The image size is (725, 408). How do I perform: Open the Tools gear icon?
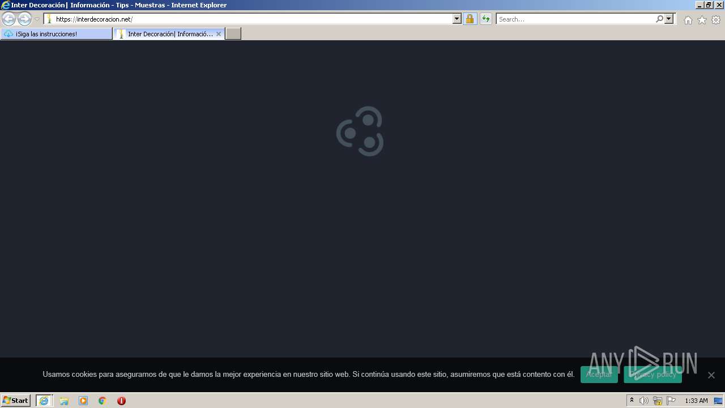pyautogui.click(x=716, y=20)
